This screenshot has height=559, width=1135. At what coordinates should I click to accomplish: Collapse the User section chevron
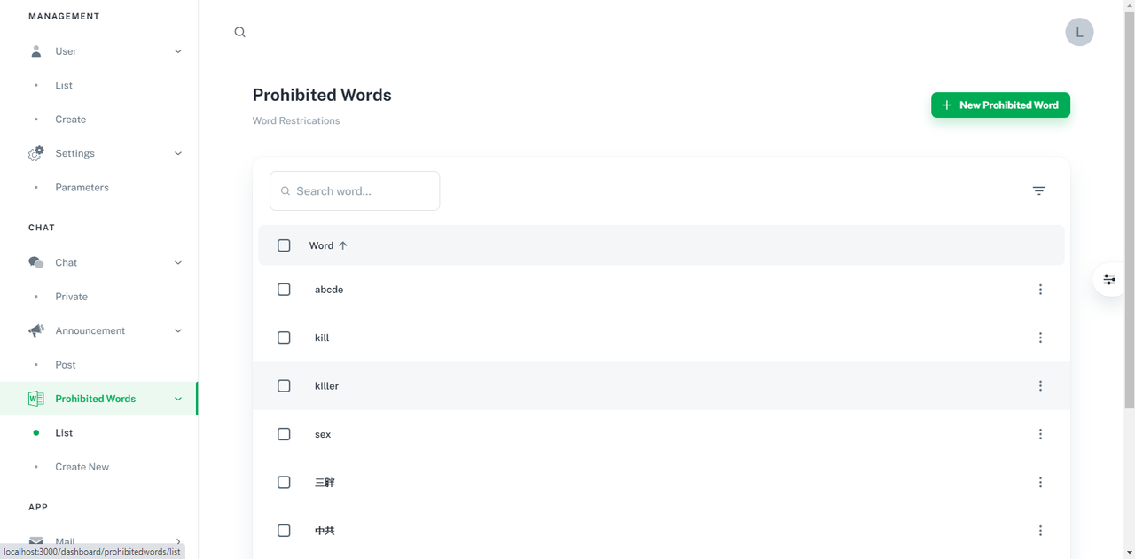pyautogui.click(x=178, y=51)
